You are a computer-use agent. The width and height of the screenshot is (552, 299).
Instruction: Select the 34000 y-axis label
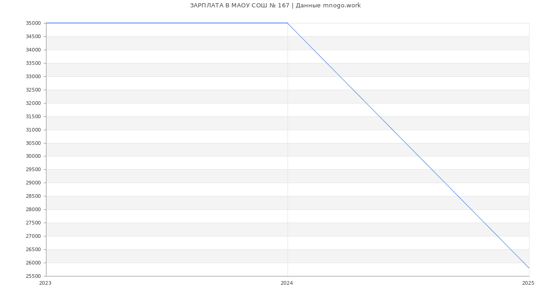[34, 50]
